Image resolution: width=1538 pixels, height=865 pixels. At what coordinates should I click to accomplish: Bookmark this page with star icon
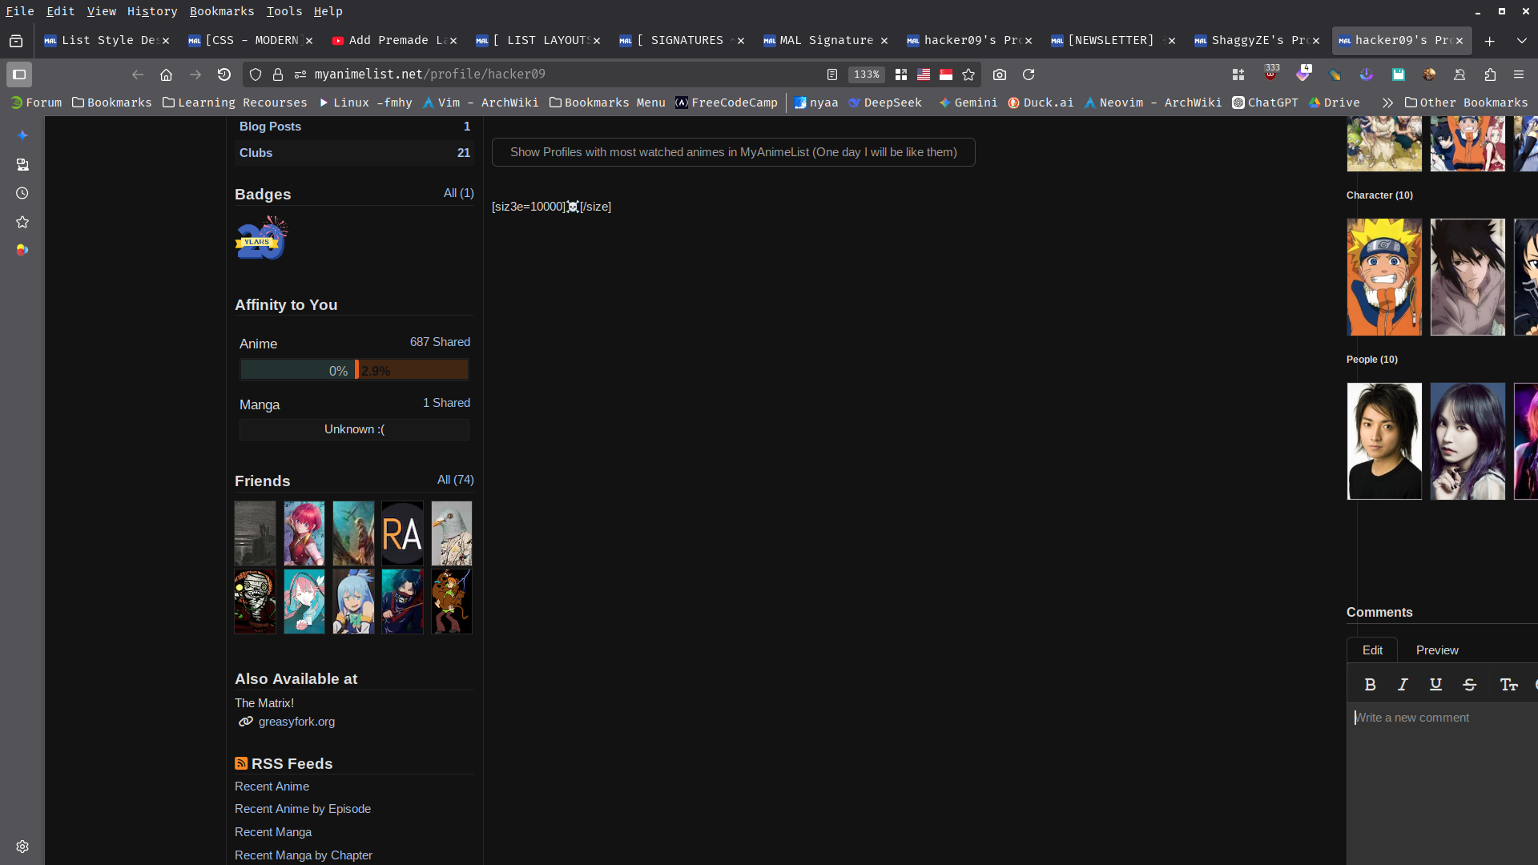click(968, 74)
